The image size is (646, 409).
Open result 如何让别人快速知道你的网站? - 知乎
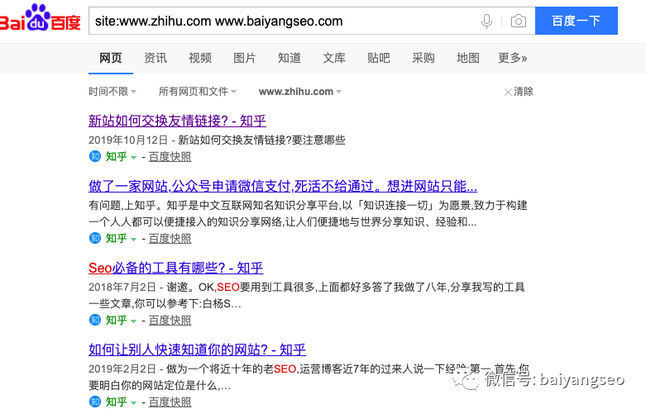point(197,350)
